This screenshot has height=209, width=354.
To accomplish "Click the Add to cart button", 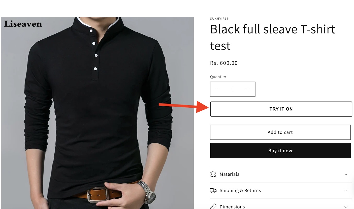I will tap(280, 132).
